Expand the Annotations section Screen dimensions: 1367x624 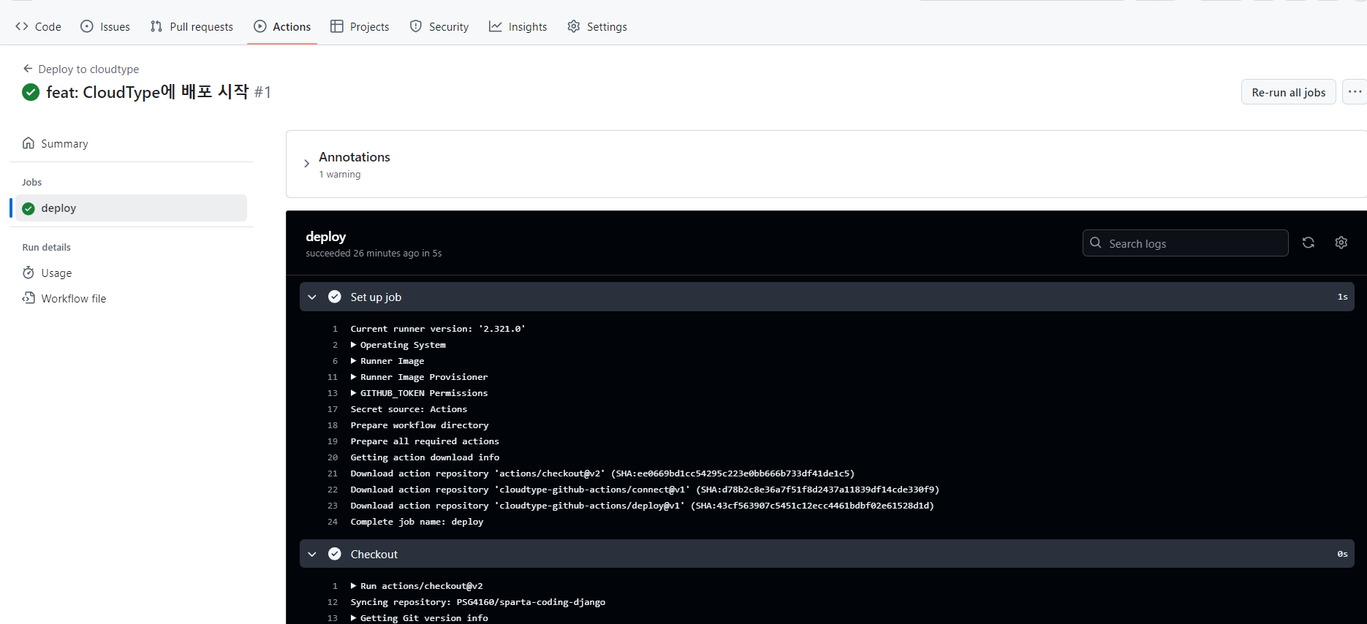(x=307, y=164)
